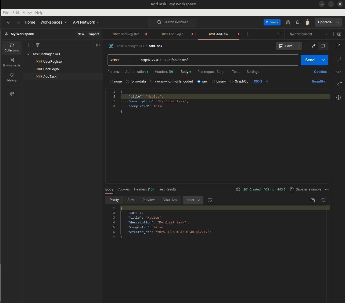Switch to request Headers (9) tab
345x303 pixels.
pyautogui.click(x=164, y=72)
